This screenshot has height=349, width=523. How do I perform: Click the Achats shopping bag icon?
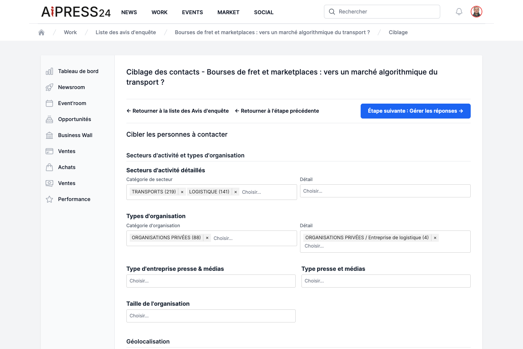(49, 167)
